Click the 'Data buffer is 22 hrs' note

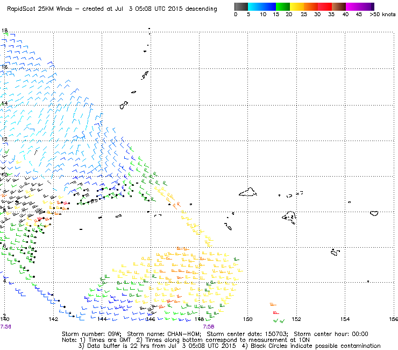[114, 346]
